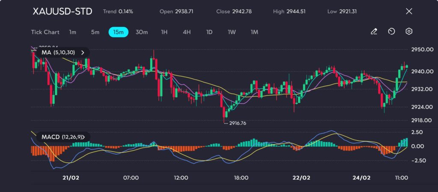
Task: Switch to Tick Chart view
Action: 45,32
